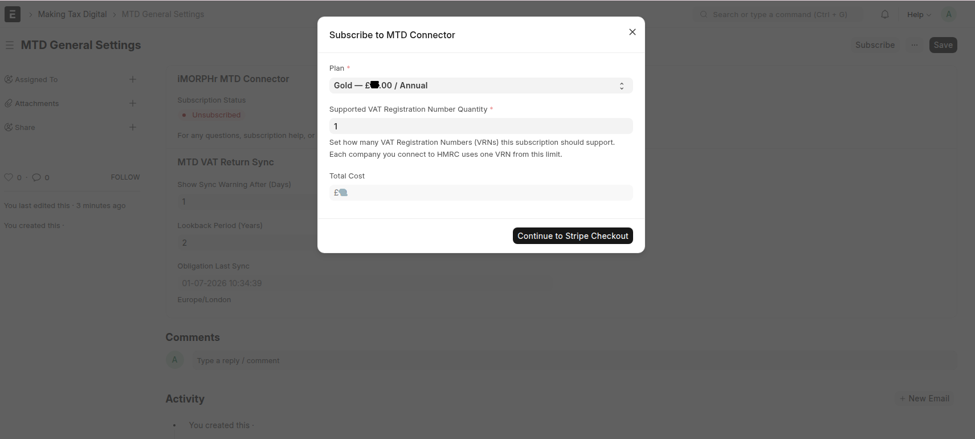Click the Assigned To icon

[9, 79]
